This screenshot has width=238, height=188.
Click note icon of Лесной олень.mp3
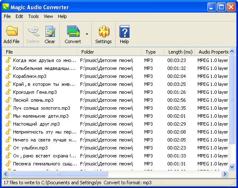point(8,100)
